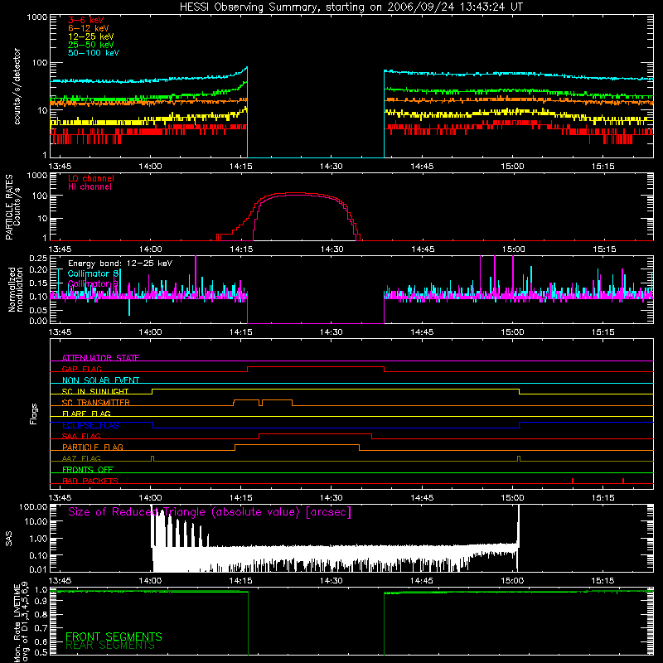The height and width of the screenshot is (663, 663).
Task: Click the 1000 value on the count-rate y-axis
Action: coord(36,17)
